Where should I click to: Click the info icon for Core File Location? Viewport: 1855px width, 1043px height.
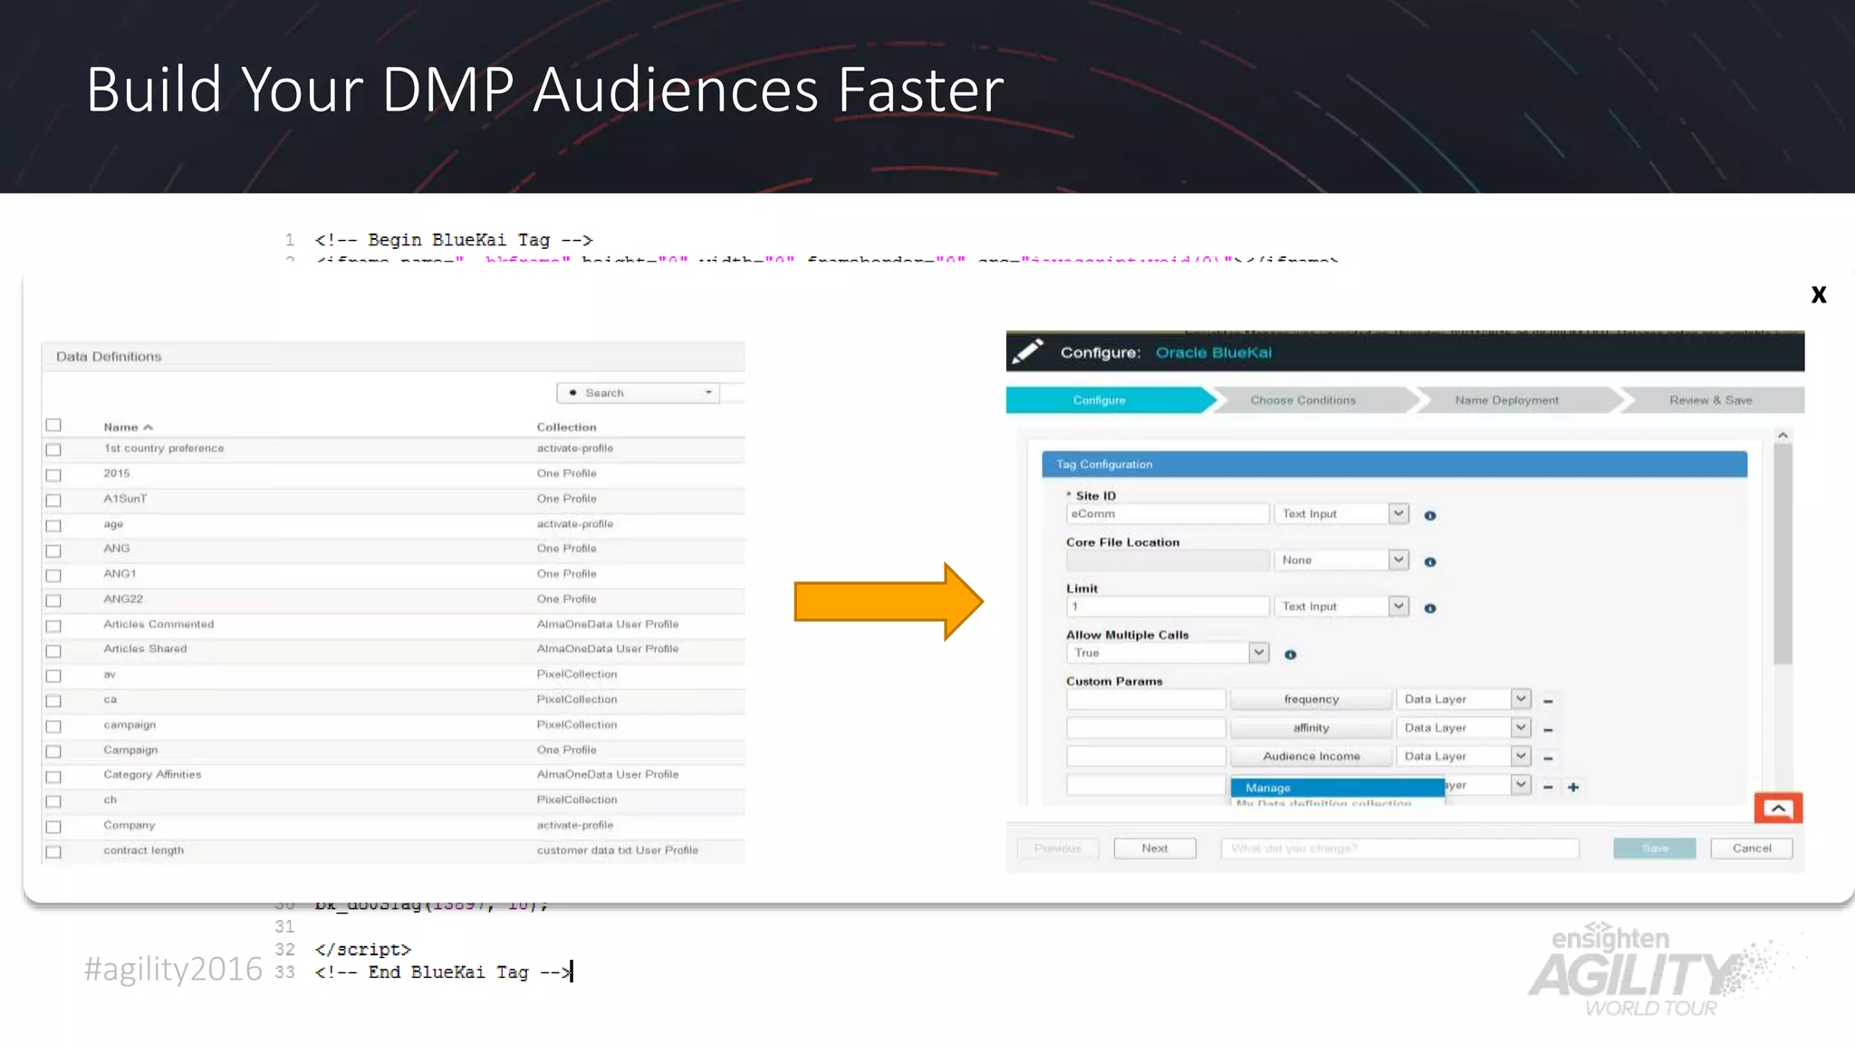pyautogui.click(x=1430, y=561)
